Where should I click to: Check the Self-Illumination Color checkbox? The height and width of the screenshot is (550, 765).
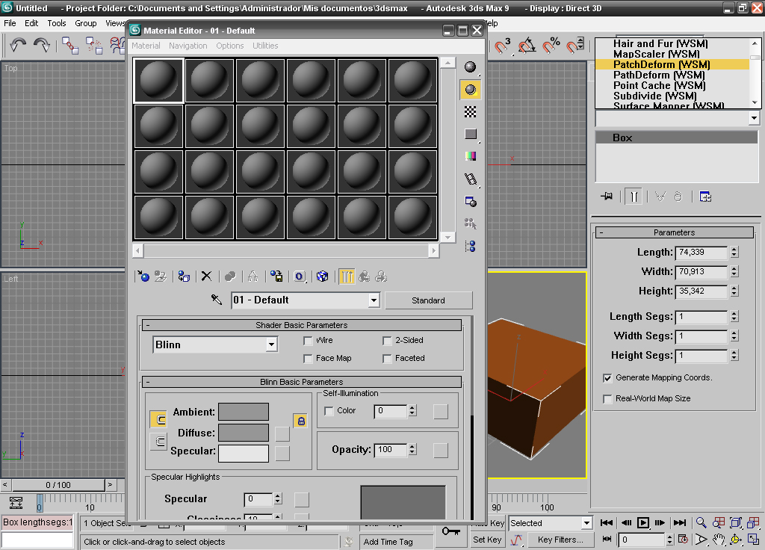tap(329, 411)
